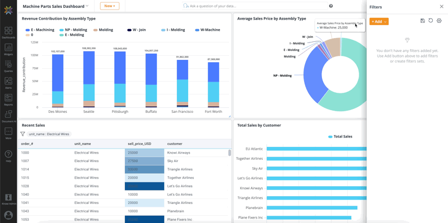Click the Total Sales by Customer title
Screen dimensions: 448x223
pos(259,125)
